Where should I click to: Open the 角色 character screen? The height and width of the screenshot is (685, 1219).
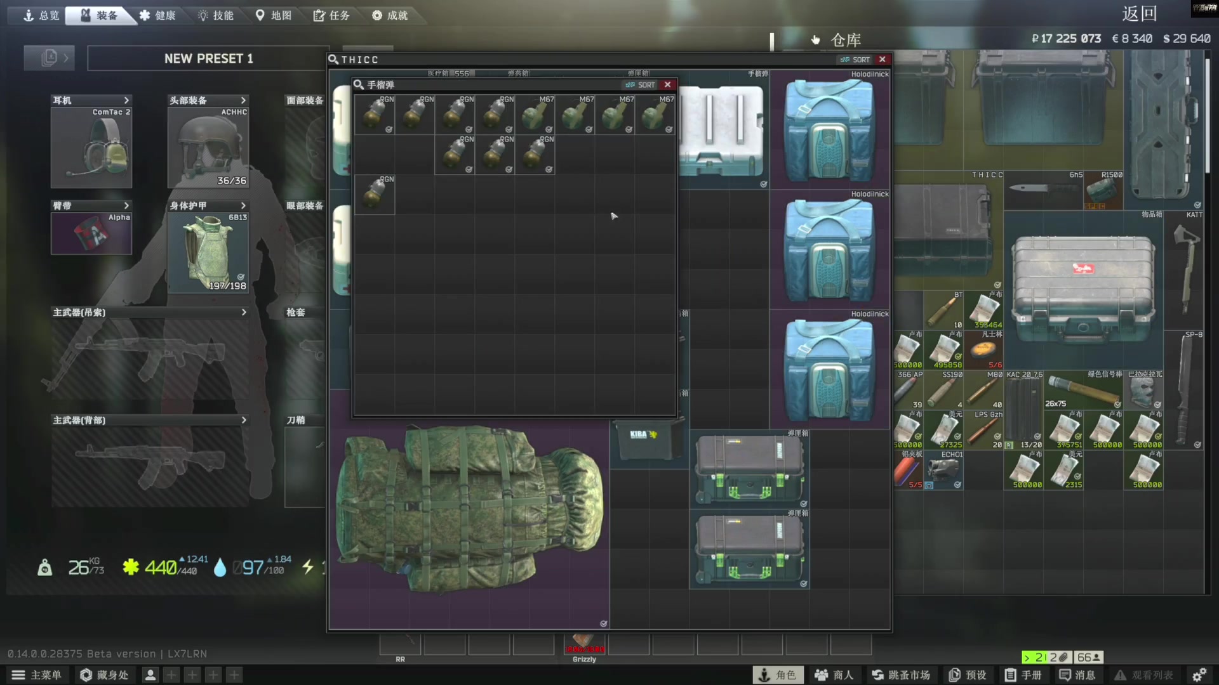pos(778,675)
